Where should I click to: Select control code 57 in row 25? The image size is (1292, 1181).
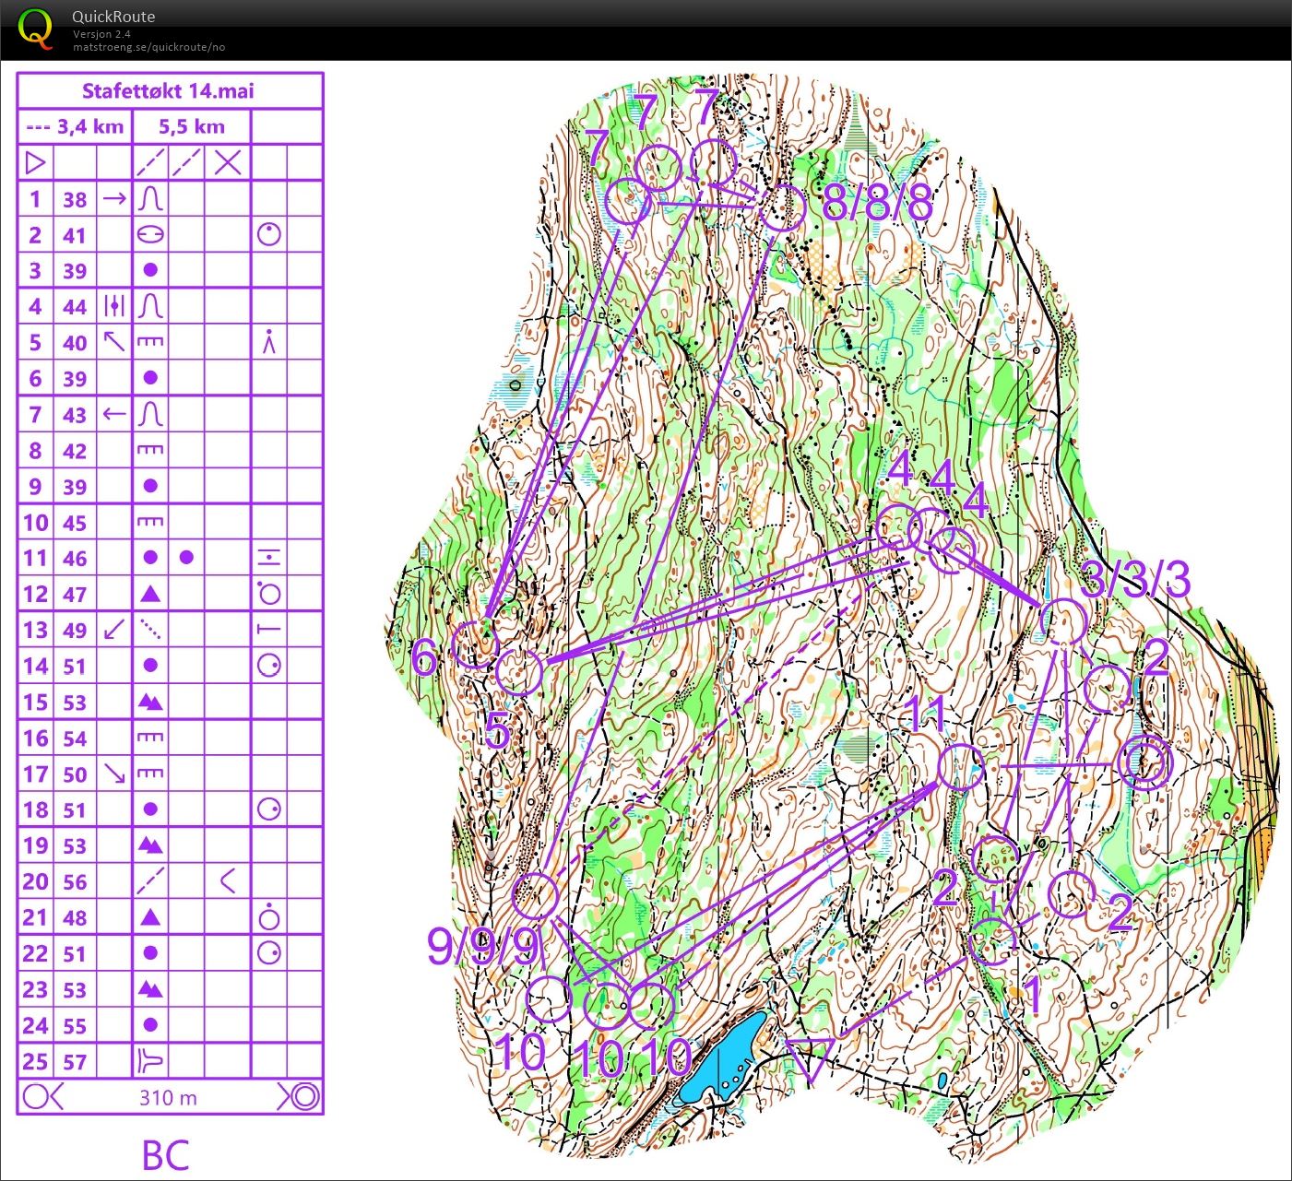75,1062
